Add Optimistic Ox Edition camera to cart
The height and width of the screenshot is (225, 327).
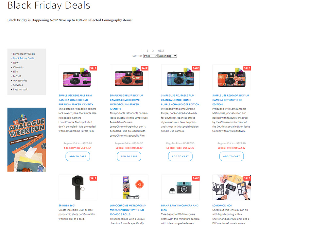(232, 157)
